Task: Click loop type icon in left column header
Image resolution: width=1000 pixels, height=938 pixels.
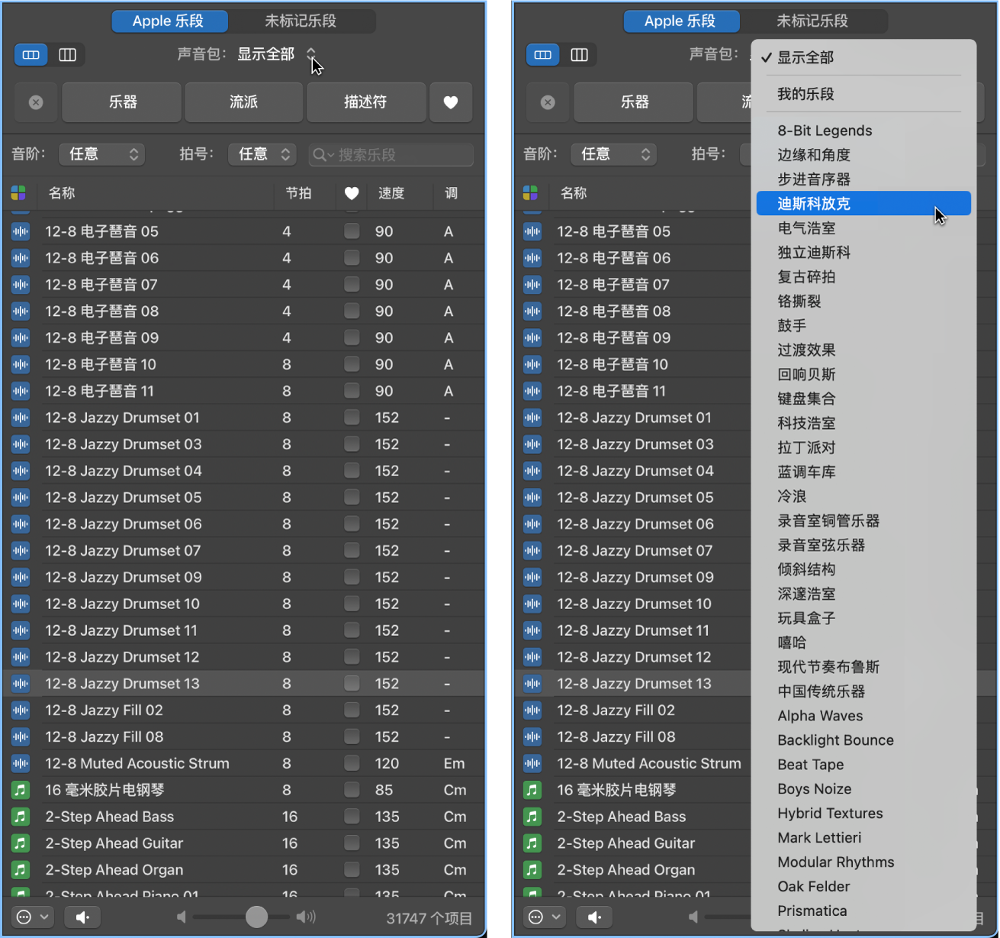Action: click(19, 193)
